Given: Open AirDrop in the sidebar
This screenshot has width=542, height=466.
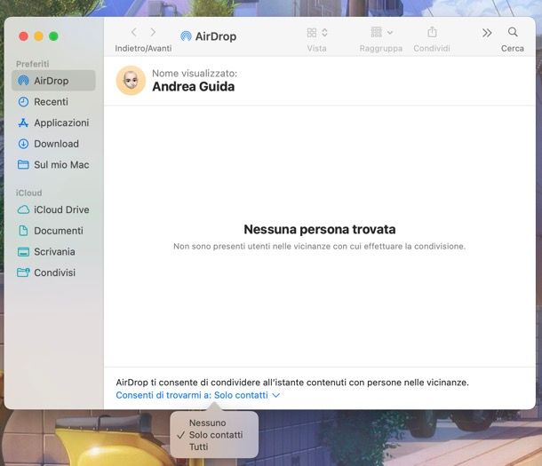Looking at the screenshot, I should 53,81.
